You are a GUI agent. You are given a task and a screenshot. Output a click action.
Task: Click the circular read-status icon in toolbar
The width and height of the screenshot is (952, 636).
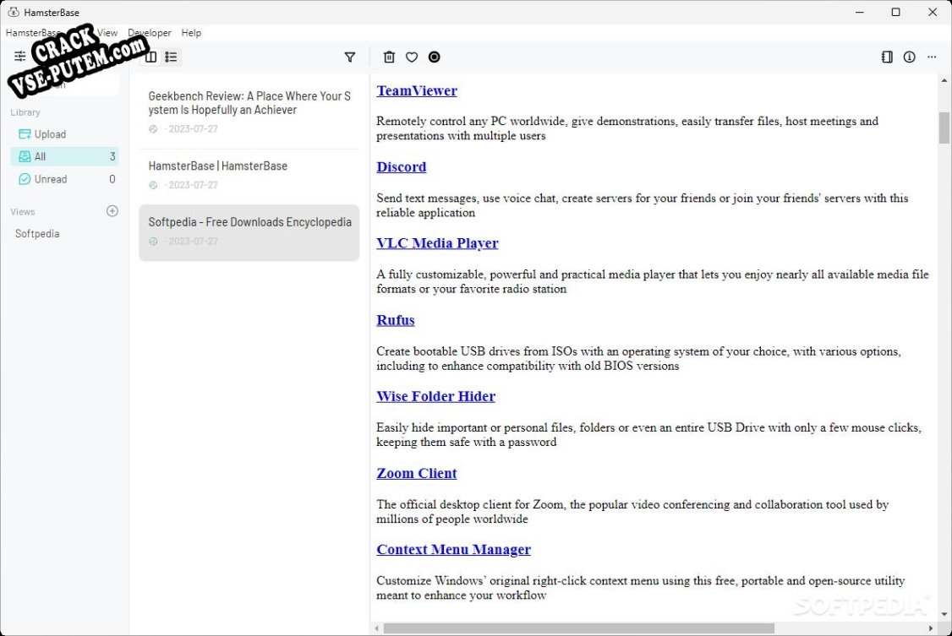[434, 57]
